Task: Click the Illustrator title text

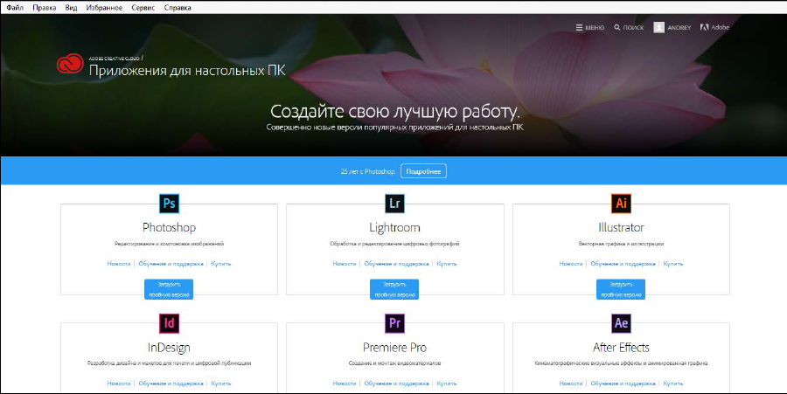Action: [621, 228]
